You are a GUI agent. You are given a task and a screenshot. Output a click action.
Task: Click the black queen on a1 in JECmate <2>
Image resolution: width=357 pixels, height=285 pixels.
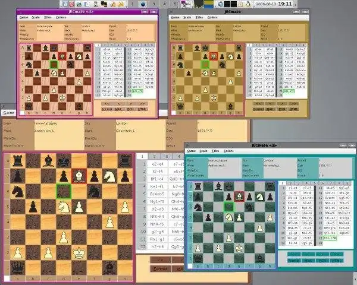tap(198, 258)
